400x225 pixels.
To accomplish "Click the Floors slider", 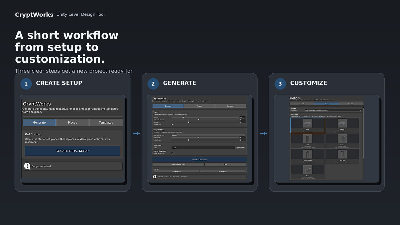I will click(x=205, y=122).
